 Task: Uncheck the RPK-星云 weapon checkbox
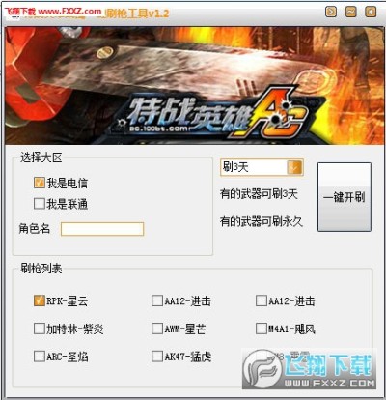(x=40, y=300)
